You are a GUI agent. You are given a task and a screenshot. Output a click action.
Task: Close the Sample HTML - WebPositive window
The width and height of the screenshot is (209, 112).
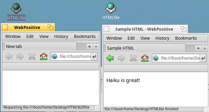pyautogui.click(x=106, y=29)
